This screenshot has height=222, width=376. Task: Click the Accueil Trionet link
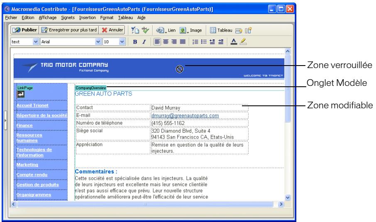click(32, 105)
